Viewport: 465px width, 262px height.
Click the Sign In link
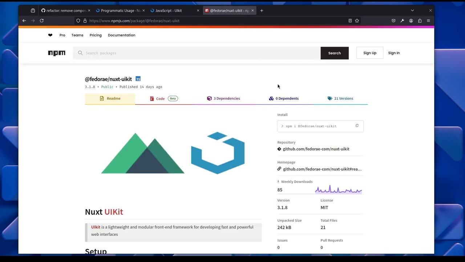click(x=394, y=53)
